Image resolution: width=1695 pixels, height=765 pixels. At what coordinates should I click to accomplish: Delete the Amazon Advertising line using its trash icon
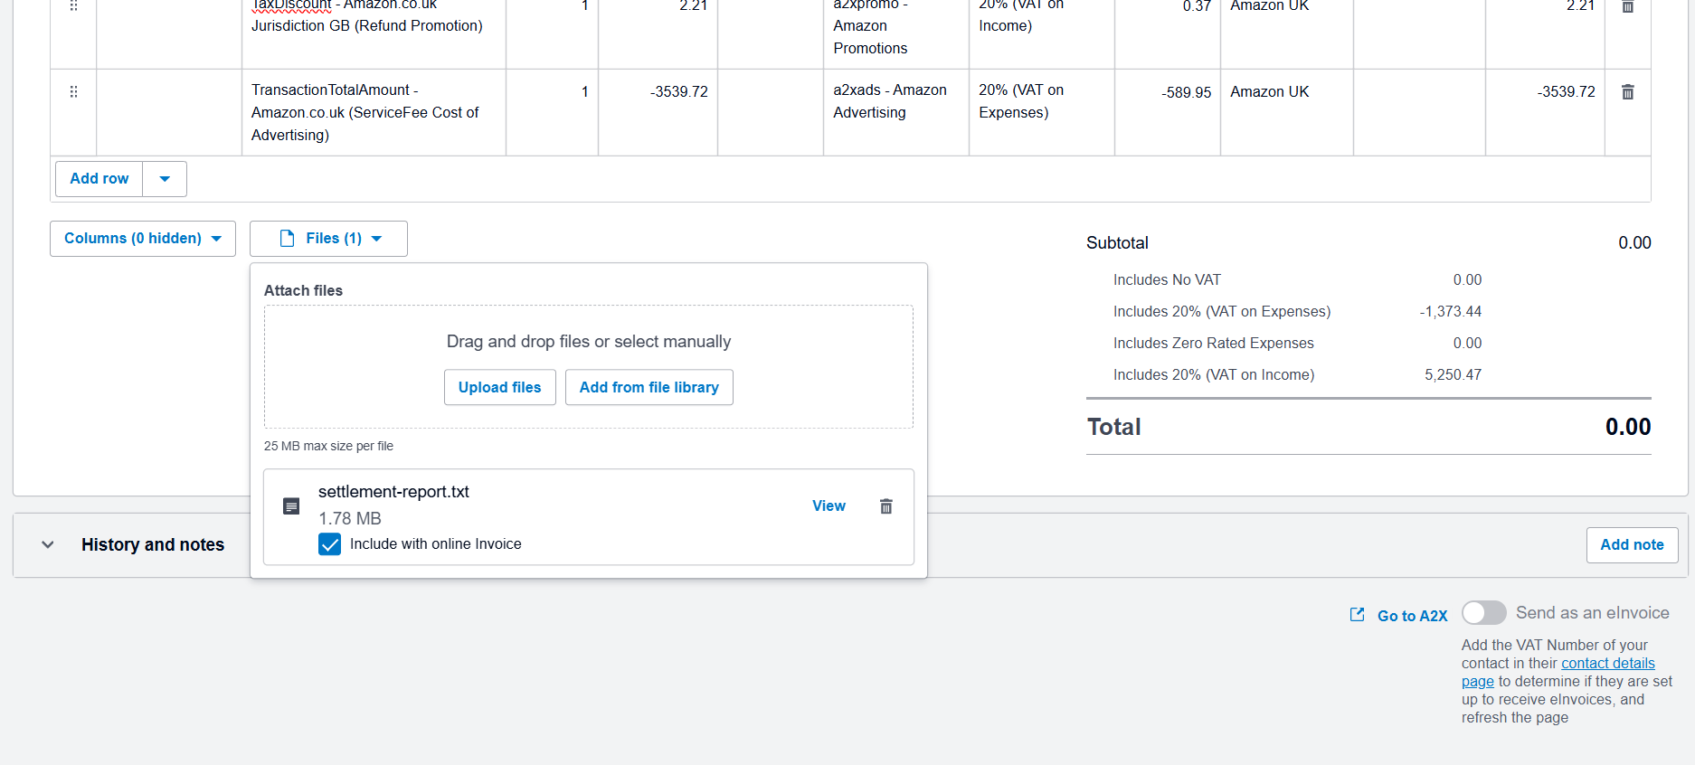(1627, 91)
